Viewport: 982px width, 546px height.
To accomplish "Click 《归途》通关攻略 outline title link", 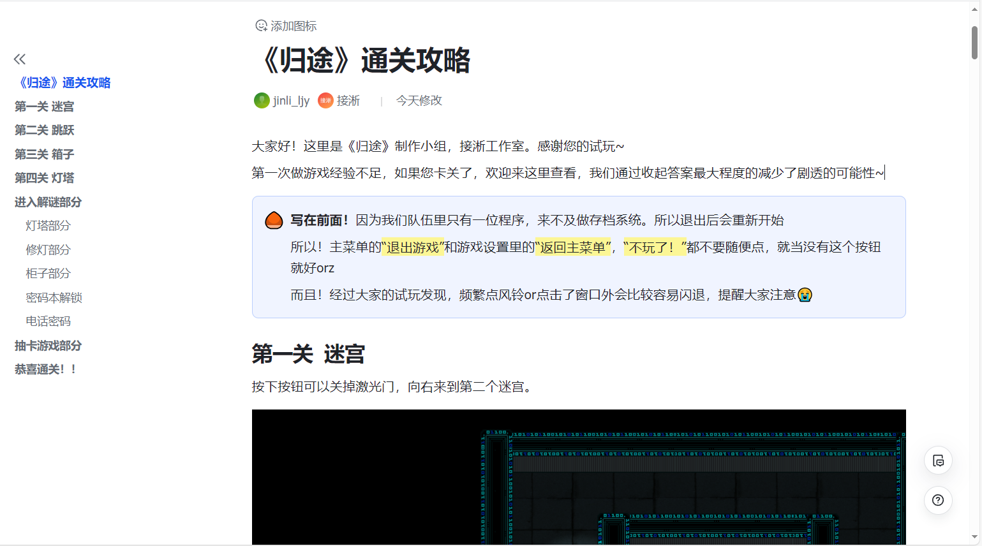I will 64,83.
